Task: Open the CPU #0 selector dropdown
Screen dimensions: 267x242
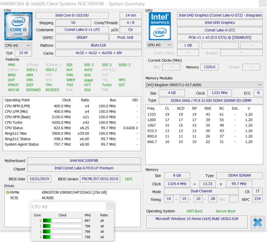Action: coord(18,45)
